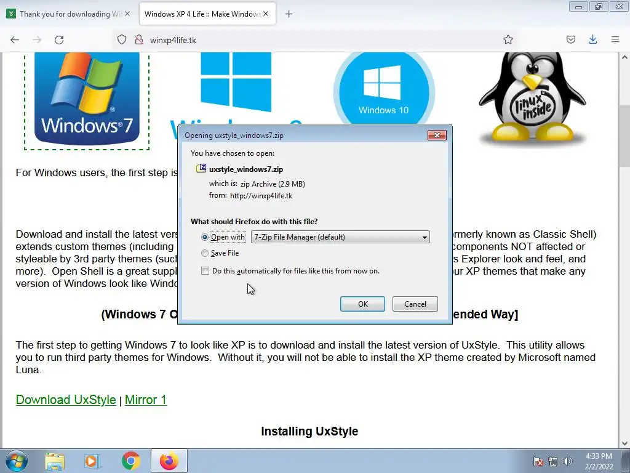Click the forward navigation arrow
Image resolution: width=630 pixels, height=473 pixels.
[37, 39]
